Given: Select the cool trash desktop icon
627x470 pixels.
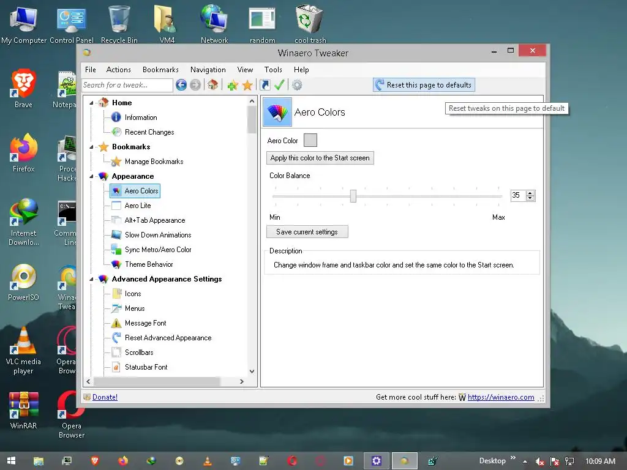Looking at the screenshot, I should (310, 24).
